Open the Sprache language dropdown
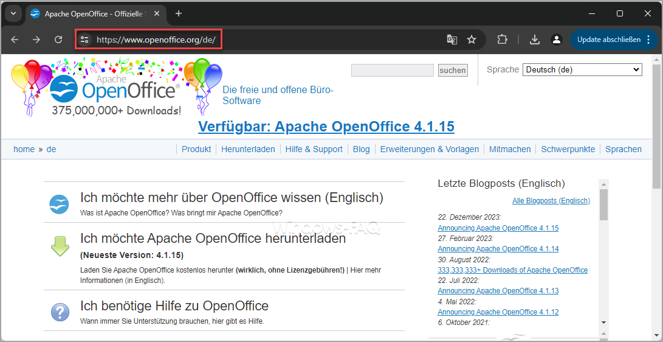Screen dimensions: 663x342 point(582,70)
